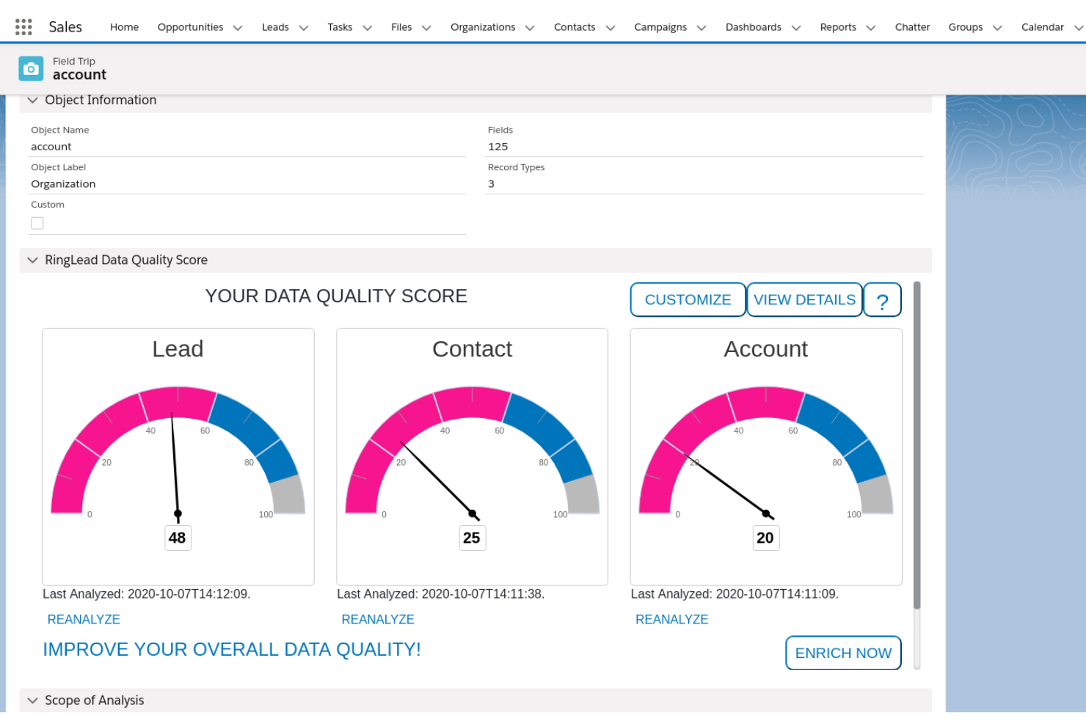Open the App Launcher waffle icon
Screen dimensions: 1086x724
click(x=23, y=26)
